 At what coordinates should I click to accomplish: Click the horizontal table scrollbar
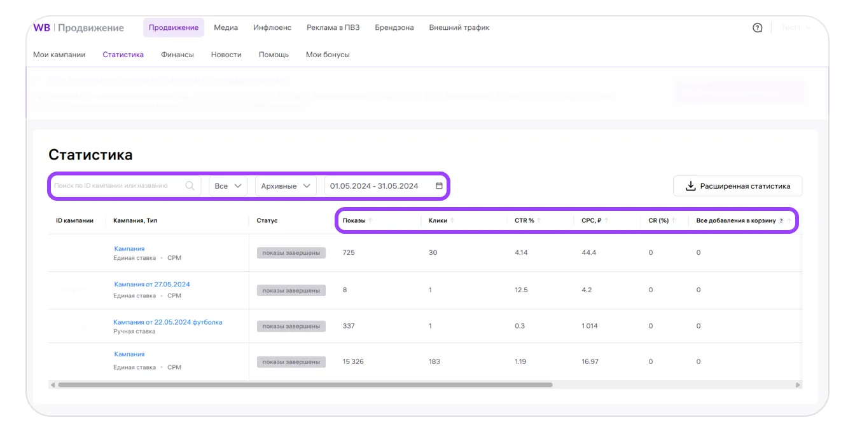pyautogui.click(x=305, y=385)
